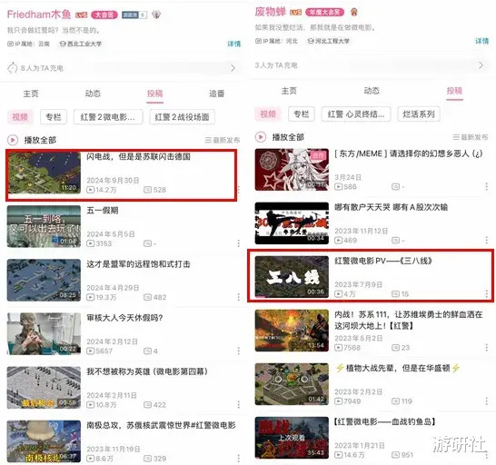Open 最新发布 sort dropdown on left
The image size is (496, 465).
pos(222,140)
